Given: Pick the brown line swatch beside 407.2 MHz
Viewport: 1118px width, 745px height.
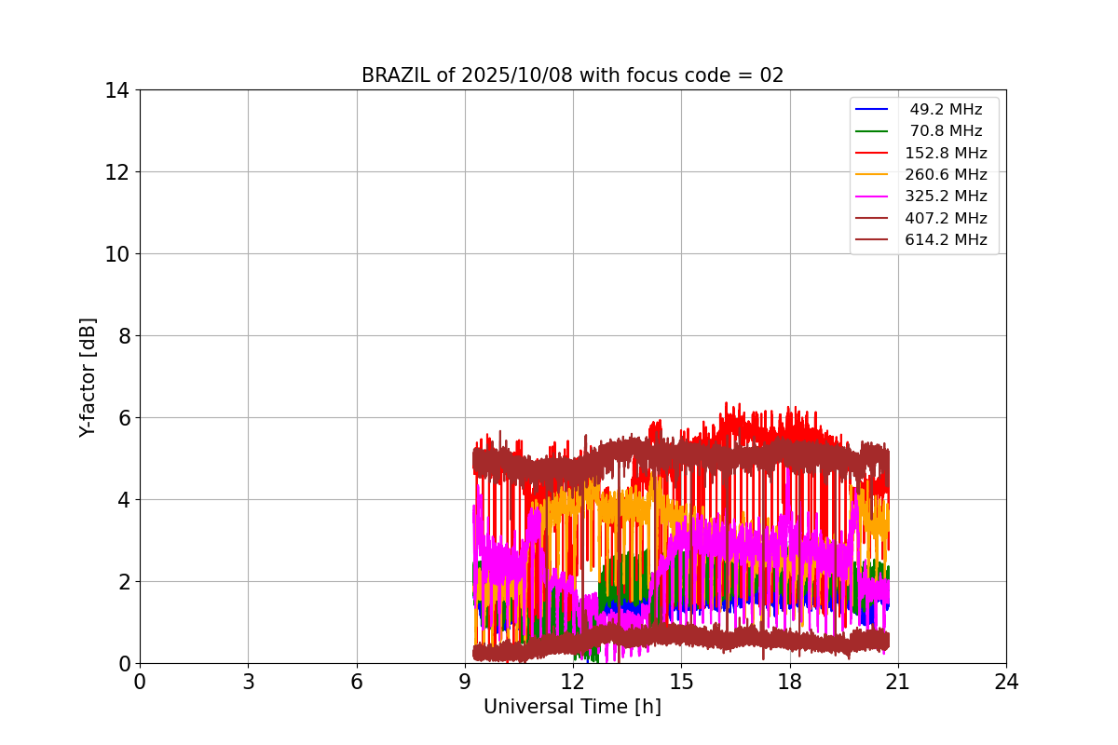Looking at the screenshot, I should [x=872, y=218].
